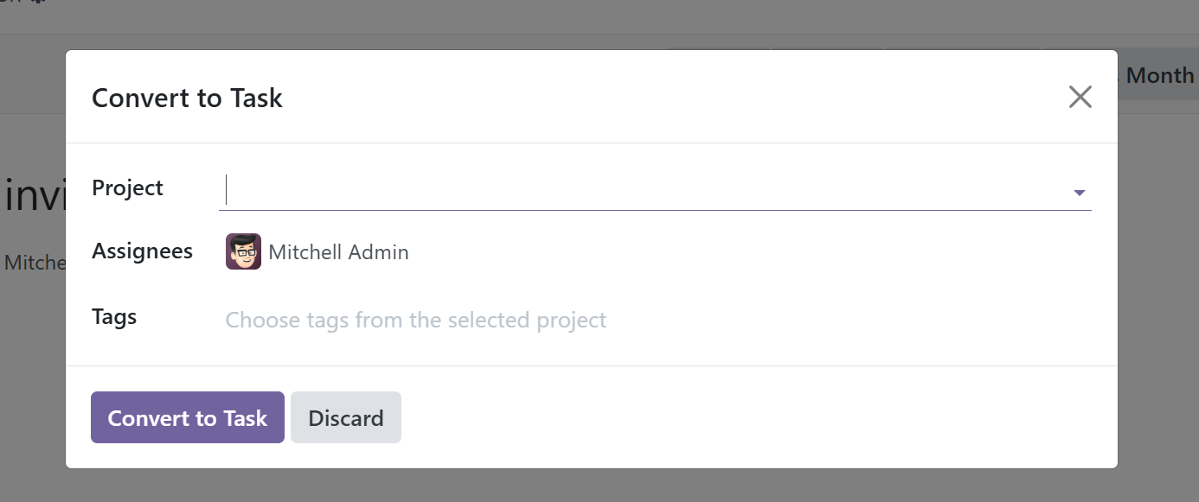The width and height of the screenshot is (1199, 502).
Task: Switch to the Month view behind dialog
Action: (x=1157, y=75)
